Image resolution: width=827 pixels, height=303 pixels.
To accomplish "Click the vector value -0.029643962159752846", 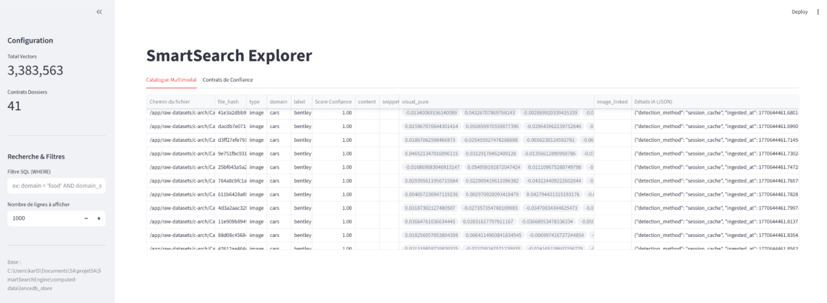I will tap(553, 126).
